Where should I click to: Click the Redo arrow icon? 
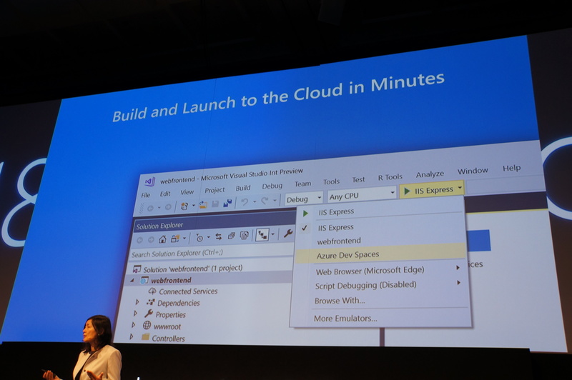coord(265,201)
